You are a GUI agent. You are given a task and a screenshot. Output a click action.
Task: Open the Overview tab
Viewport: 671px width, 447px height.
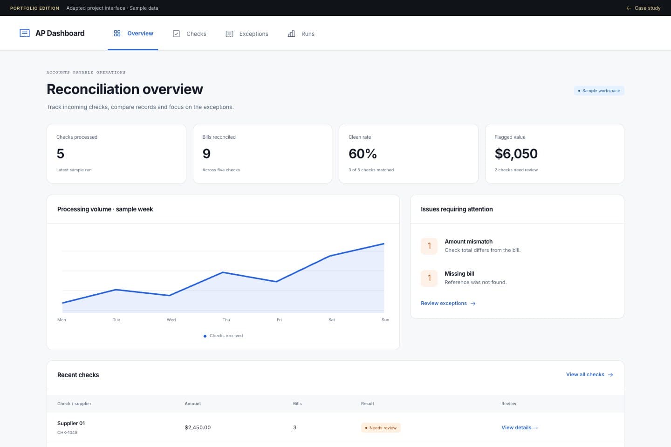tap(133, 34)
